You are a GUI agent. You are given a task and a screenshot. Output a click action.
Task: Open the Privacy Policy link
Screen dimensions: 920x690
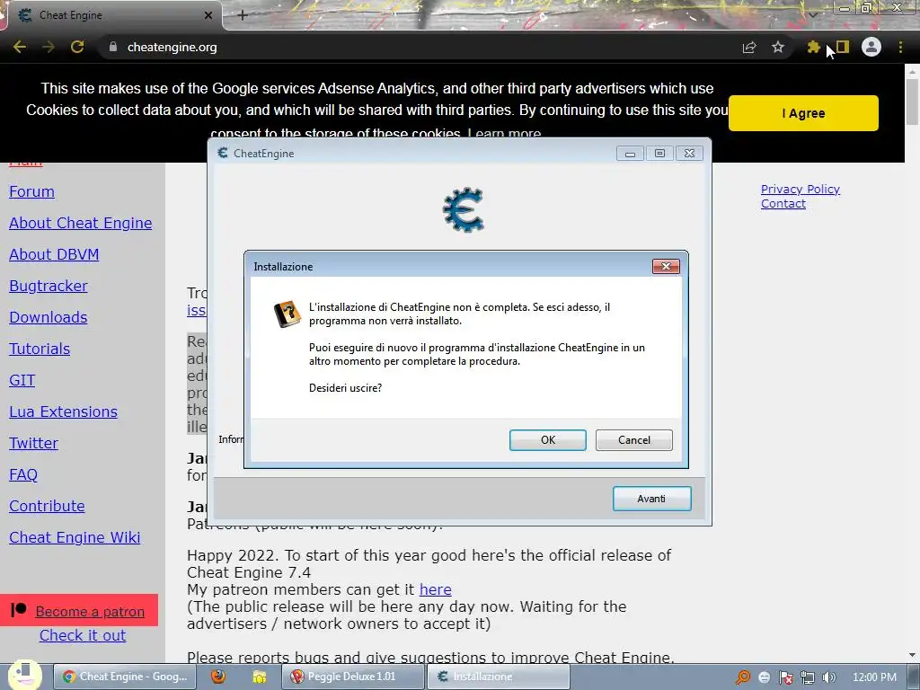tap(801, 189)
